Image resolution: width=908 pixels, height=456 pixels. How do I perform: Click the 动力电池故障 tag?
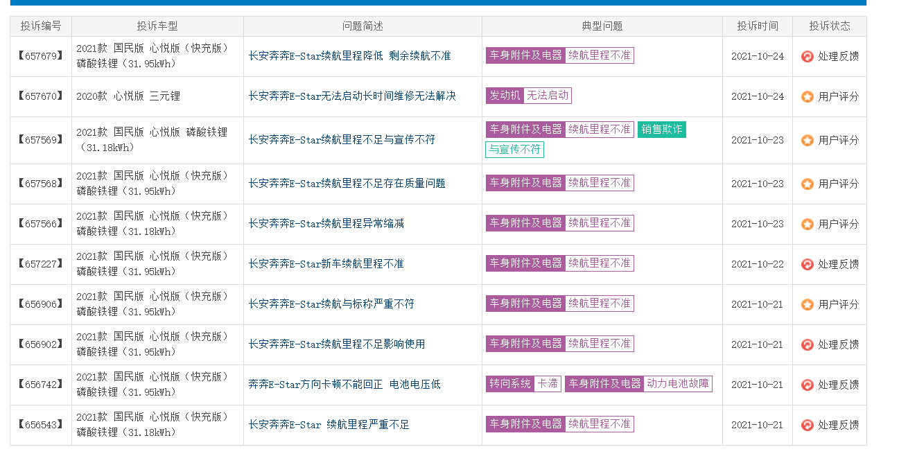point(678,384)
